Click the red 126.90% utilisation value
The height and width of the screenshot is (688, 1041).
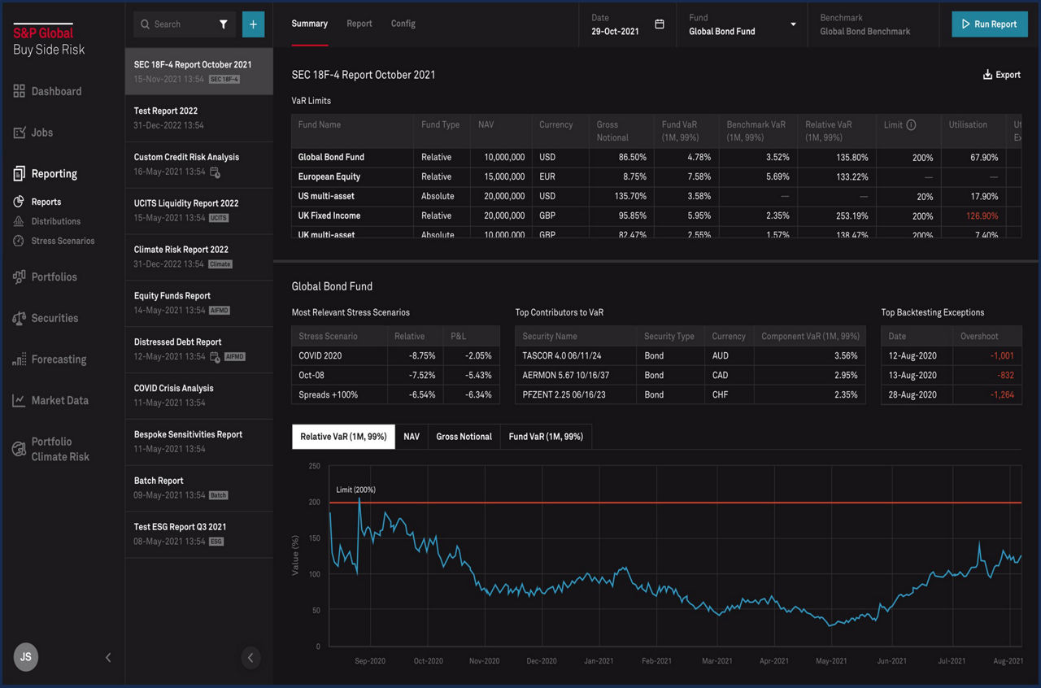tap(982, 216)
